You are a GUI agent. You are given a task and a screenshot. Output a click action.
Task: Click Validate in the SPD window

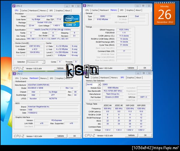[x=131, y=135]
